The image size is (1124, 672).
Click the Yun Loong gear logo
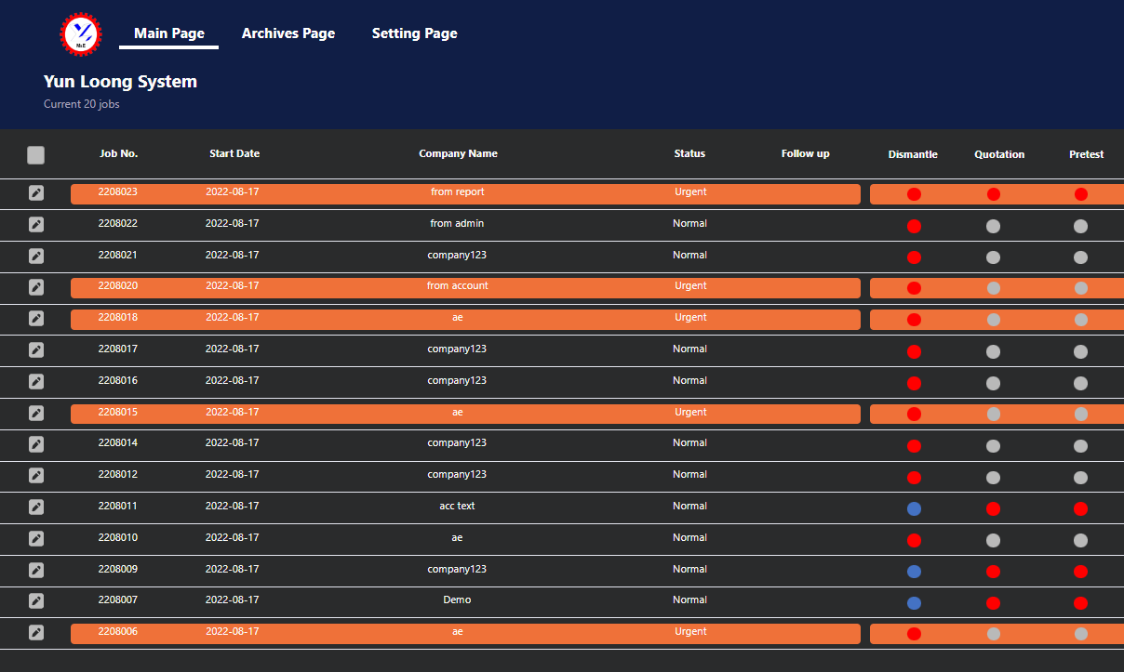81,34
